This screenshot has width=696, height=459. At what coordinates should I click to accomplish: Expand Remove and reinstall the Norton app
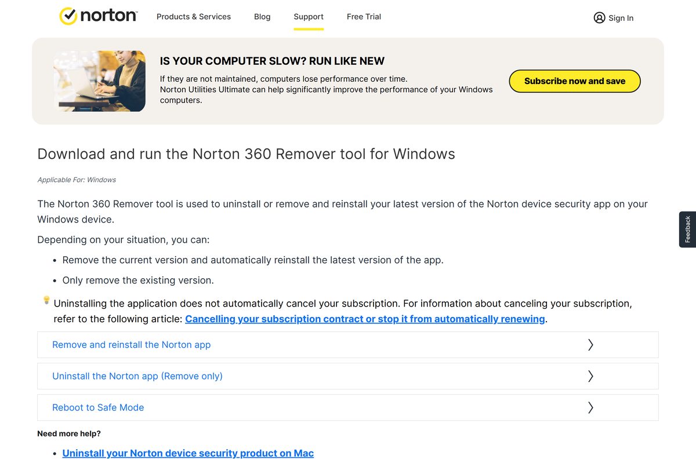(x=347, y=345)
